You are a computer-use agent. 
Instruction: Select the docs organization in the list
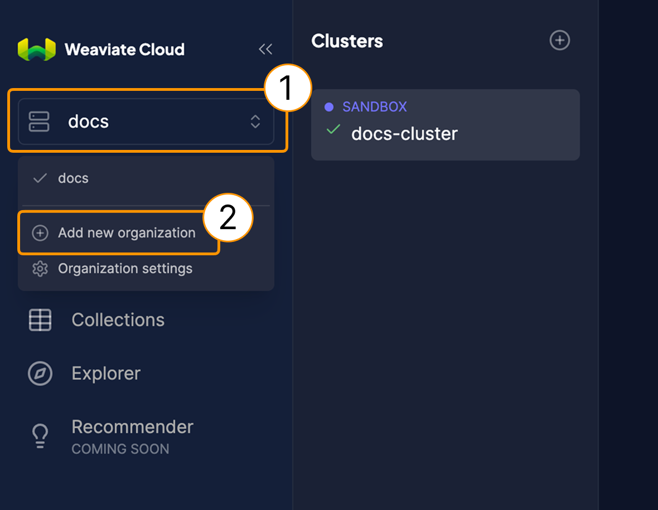pos(146,178)
